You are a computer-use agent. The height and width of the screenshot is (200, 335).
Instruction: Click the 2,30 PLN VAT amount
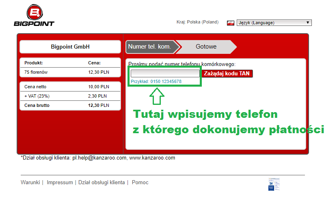(97, 96)
